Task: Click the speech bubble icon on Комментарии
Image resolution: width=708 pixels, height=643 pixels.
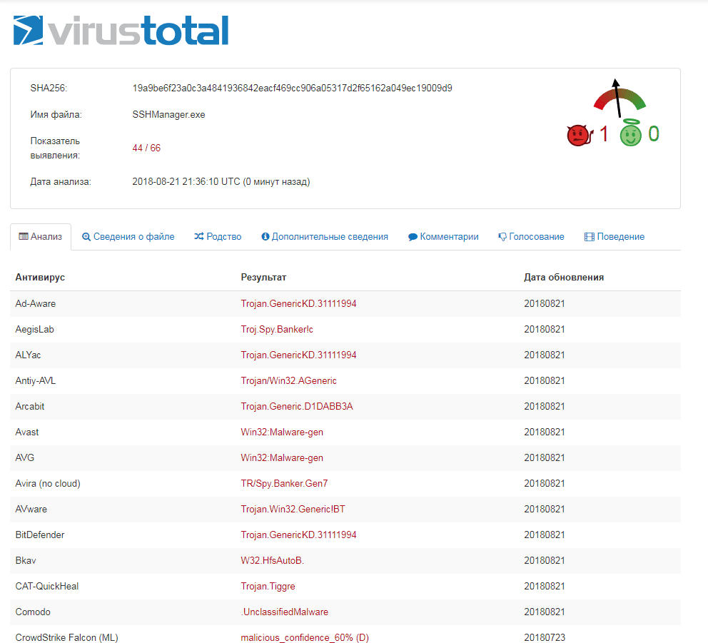Action: [x=413, y=237]
